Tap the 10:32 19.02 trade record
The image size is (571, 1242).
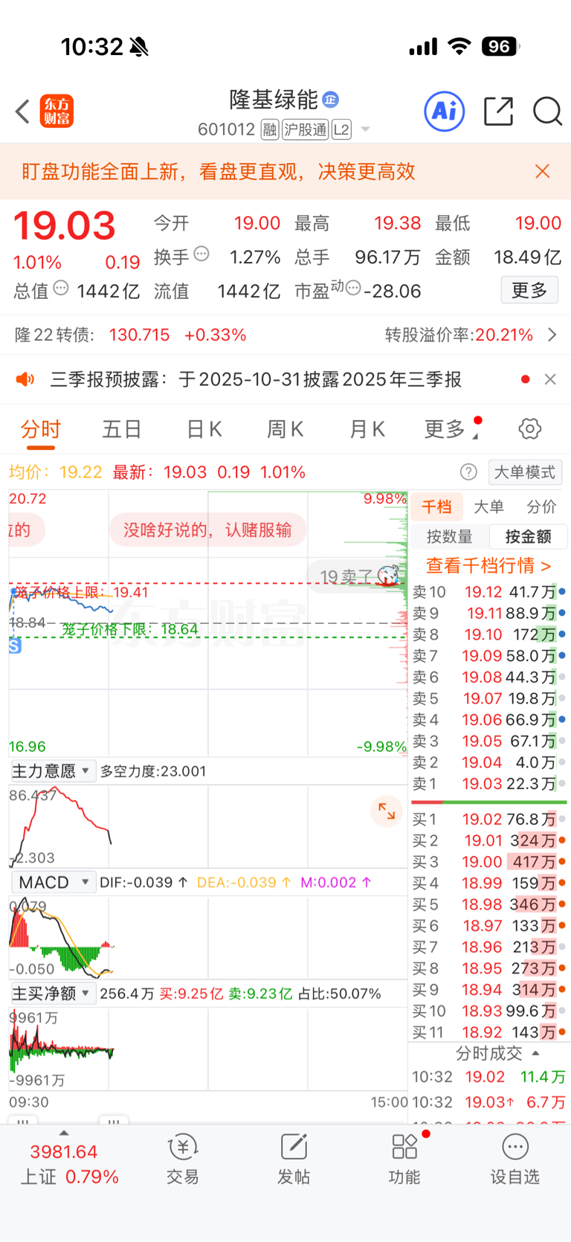(x=488, y=1077)
